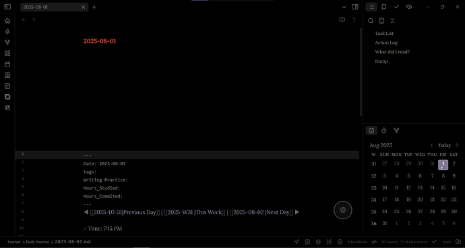Start the audio recorder microphone icon
465x248 pixels.
point(7,32)
